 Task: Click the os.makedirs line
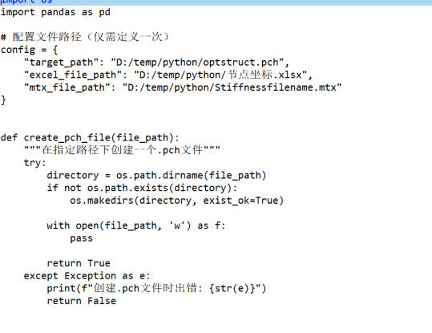pos(176,201)
